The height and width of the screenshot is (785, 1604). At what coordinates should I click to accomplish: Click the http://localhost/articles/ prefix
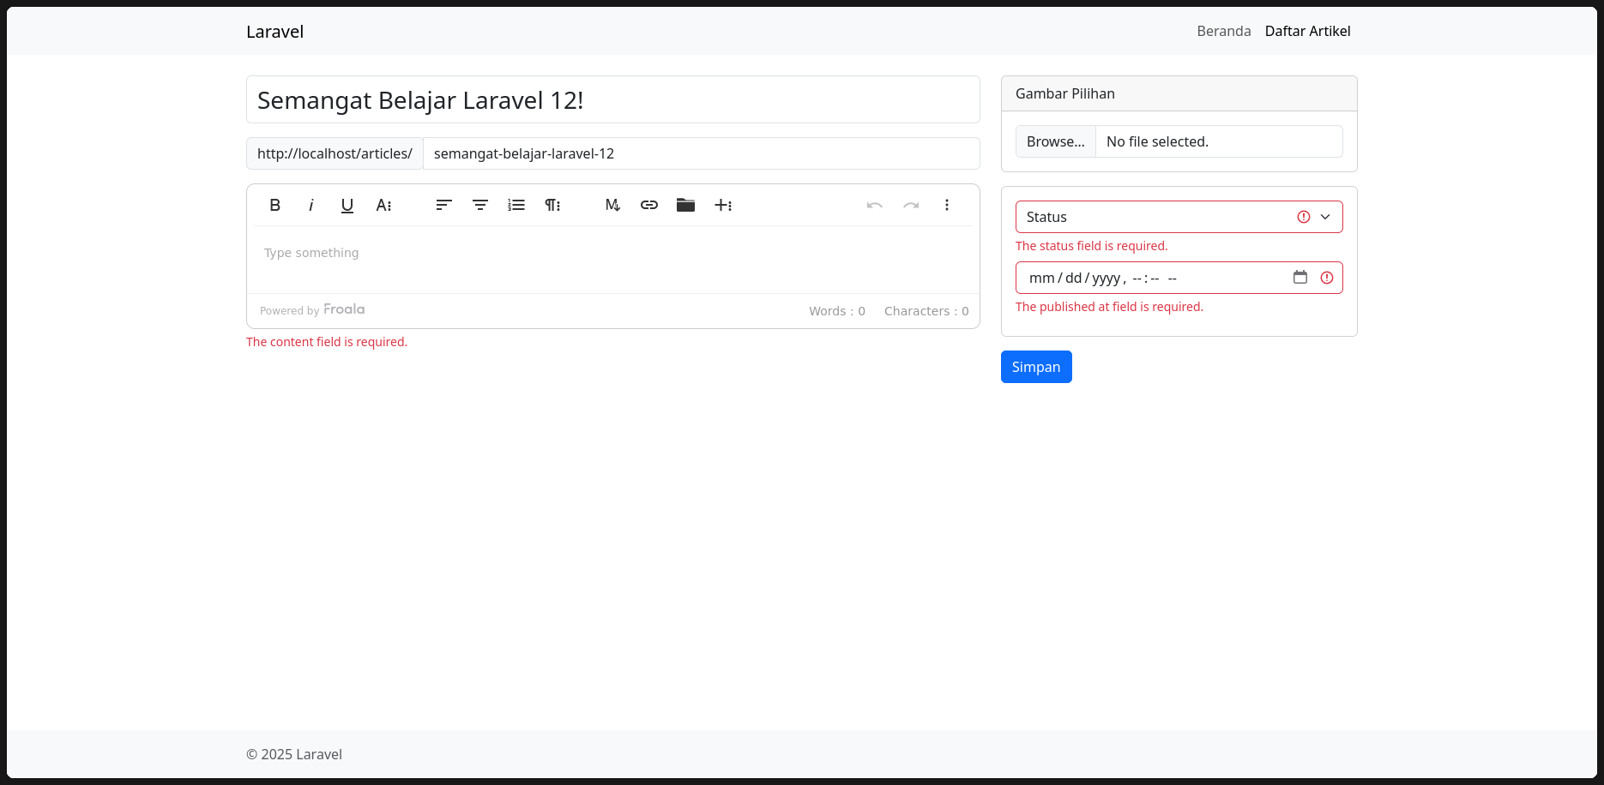point(335,153)
